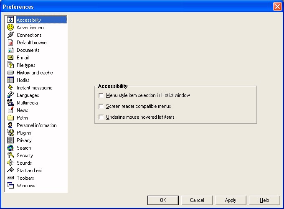
Task: Click the Accessibility wheelchair icon
Action: click(x=10, y=20)
